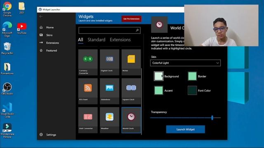Open the Currency Converter widget tile
This screenshot has height=148, width=264.
(x=88, y=62)
